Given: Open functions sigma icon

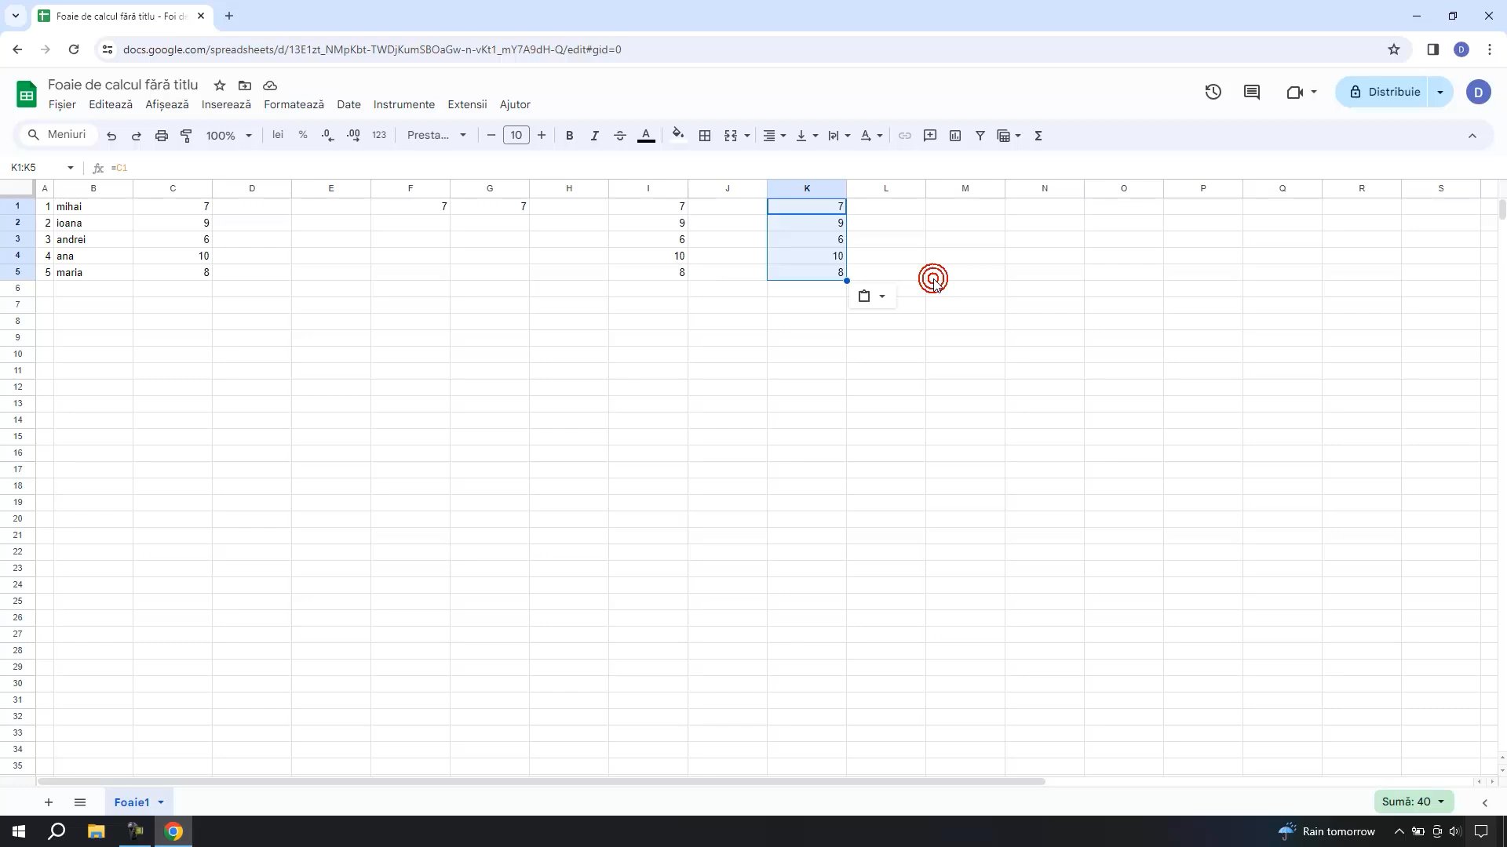Looking at the screenshot, I should point(1038,136).
